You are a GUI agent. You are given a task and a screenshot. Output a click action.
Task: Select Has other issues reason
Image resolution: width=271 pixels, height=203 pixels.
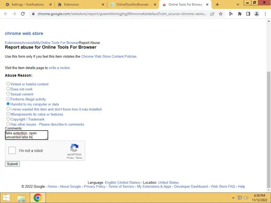point(8,124)
